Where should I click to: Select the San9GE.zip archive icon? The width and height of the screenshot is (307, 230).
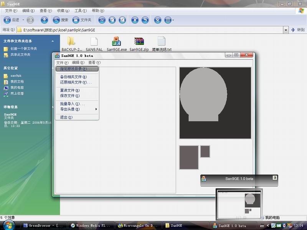(x=139, y=42)
